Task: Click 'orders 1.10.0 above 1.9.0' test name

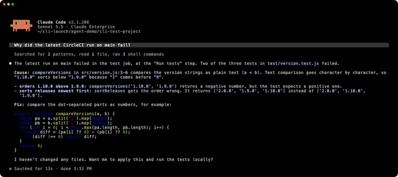Action: tap(52, 86)
